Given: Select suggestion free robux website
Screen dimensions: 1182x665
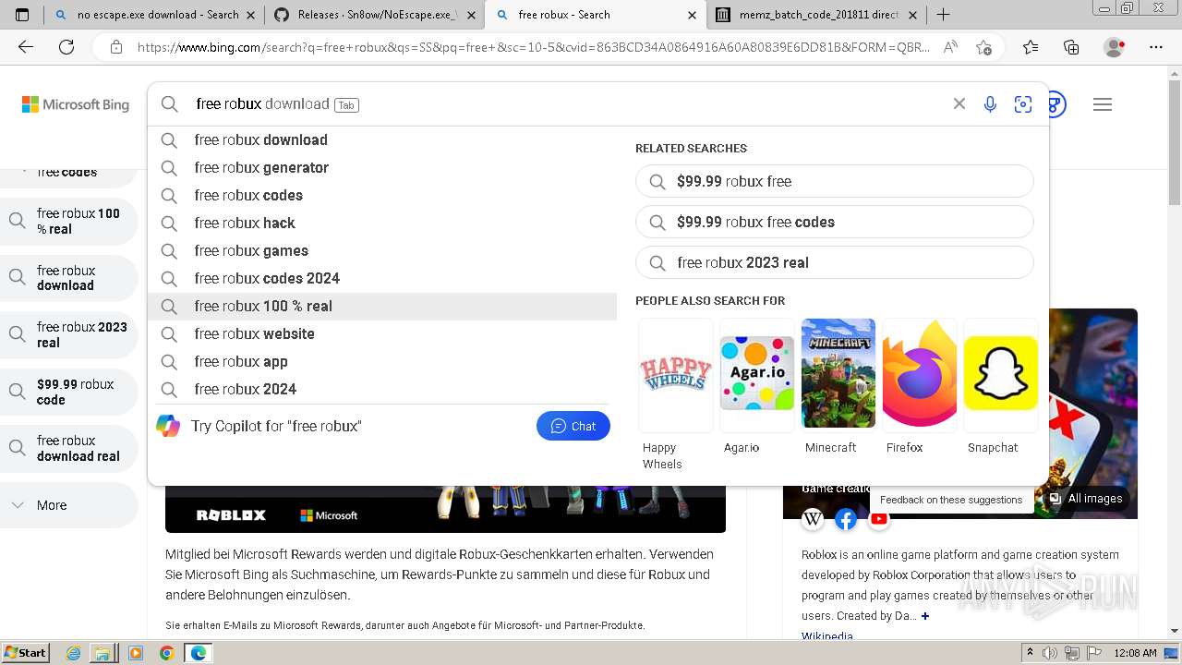Looking at the screenshot, I should tap(382, 334).
